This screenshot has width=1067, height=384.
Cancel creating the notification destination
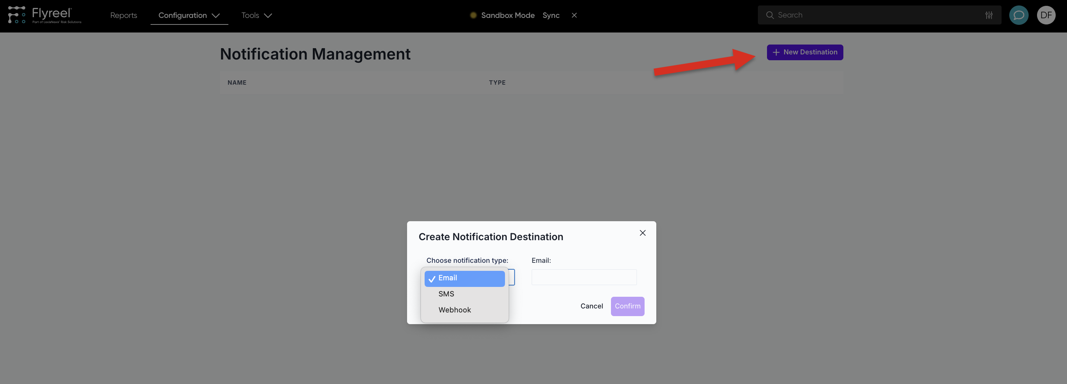(592, 306)
